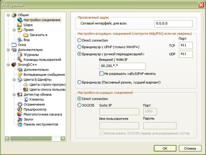The image size is (206, 155).
Task: Open the Окна settings page
Action: [22, 45]
